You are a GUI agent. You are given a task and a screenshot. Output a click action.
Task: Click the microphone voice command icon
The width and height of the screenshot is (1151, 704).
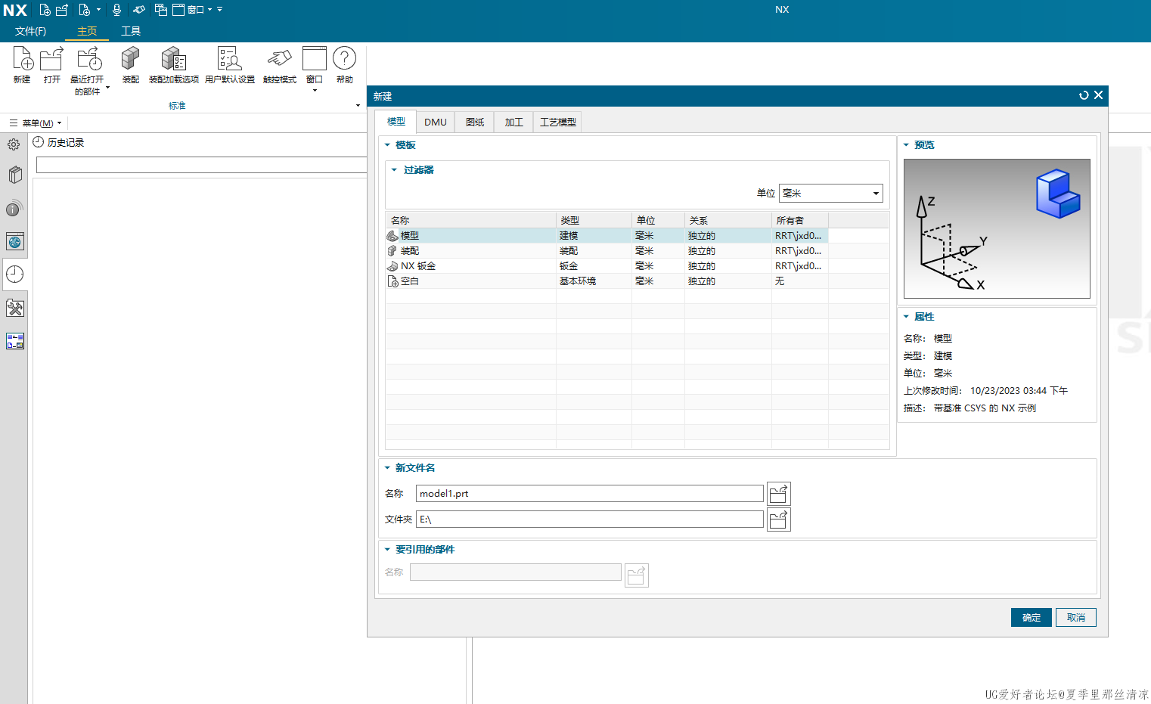tap(116, 10)
